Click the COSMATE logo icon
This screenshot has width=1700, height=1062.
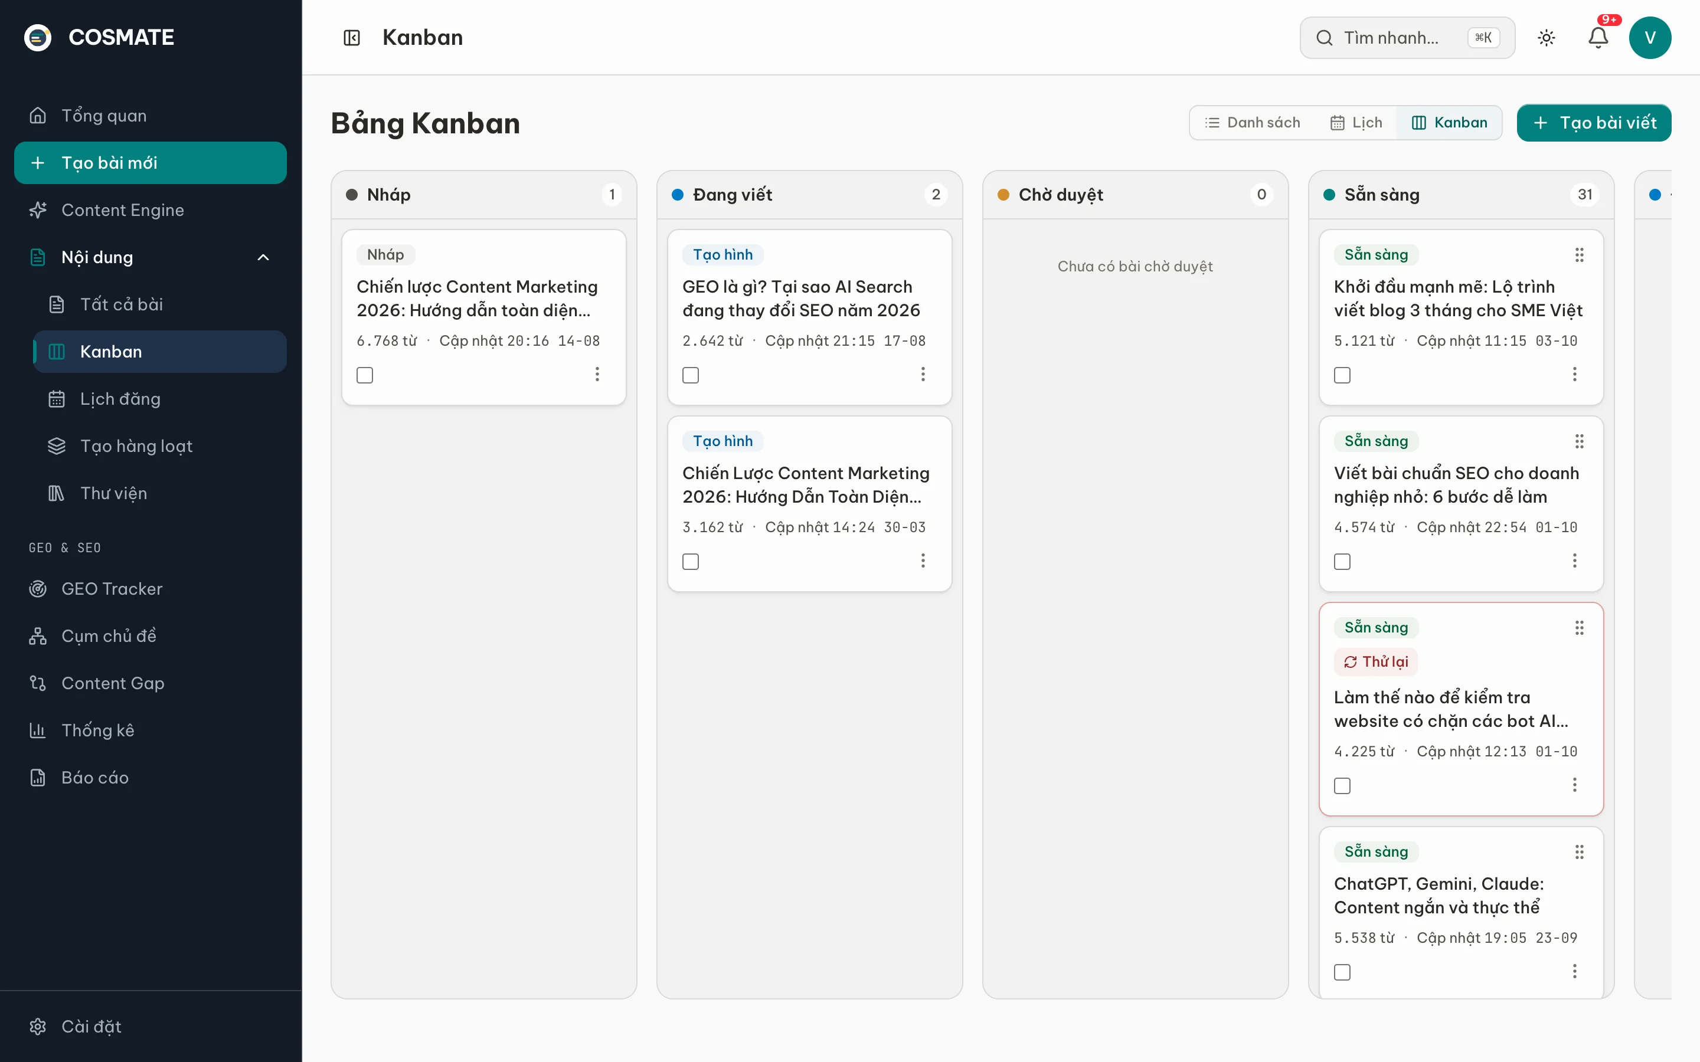(x=38, y=37)
